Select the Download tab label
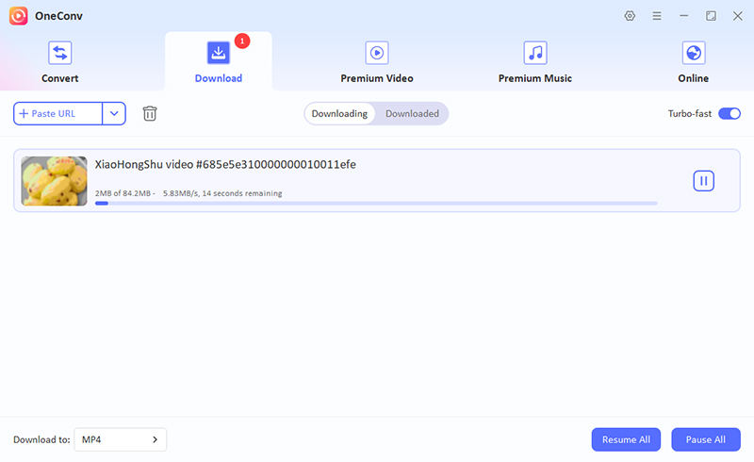This screenshot has width=754, height=462. (x=219, y=78)
